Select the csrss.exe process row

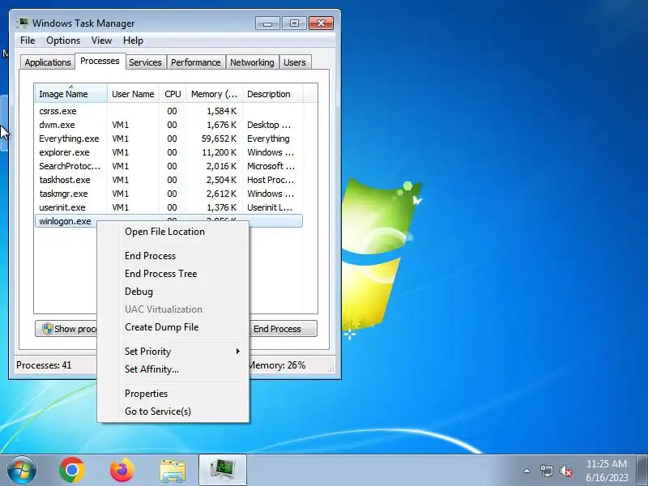(168, 111)
